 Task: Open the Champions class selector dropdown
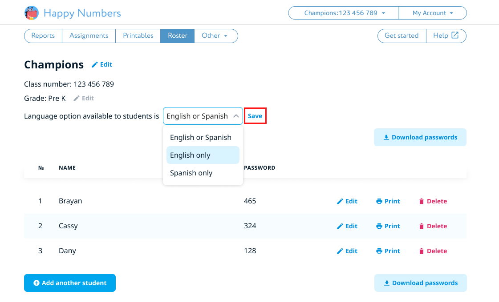coord(344,13)
